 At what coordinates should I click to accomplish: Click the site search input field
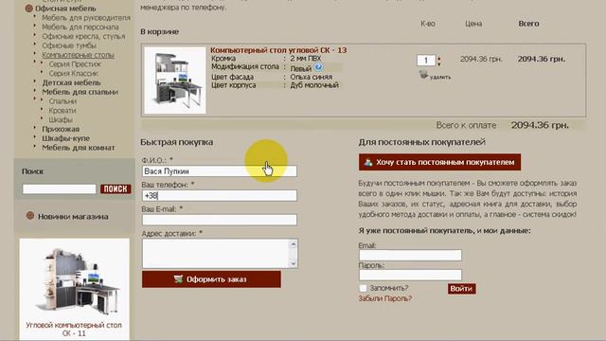[x=59, y=188]
